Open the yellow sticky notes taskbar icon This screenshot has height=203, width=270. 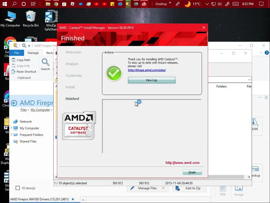tap(112, 4)
